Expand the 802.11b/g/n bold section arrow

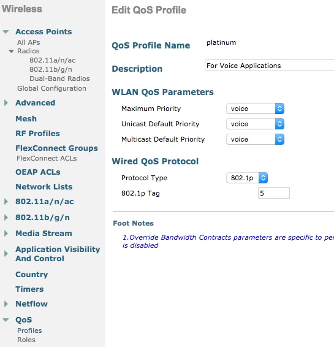[6, 218]
